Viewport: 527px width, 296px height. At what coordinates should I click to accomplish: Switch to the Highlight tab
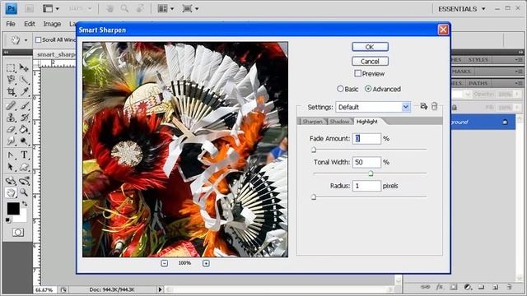pyautogui.click(x=367, y=122)
